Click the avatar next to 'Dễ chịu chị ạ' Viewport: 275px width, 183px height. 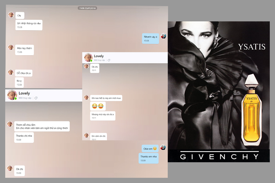pyautogui.click(x=10, y=72)
